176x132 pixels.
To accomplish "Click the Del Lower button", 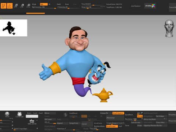I will (x=50, y=119).
